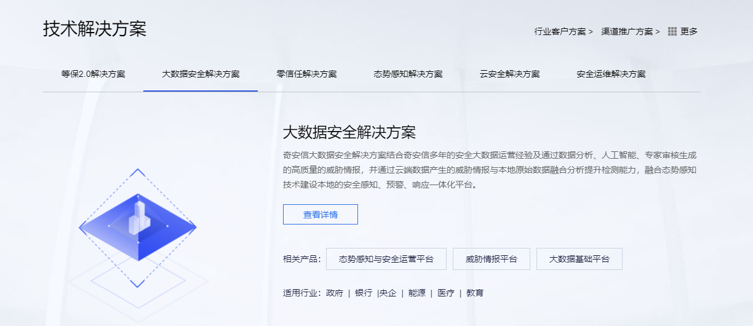Click 能源 in applicable industries
The image size is (753, 326).
[417, 293]
